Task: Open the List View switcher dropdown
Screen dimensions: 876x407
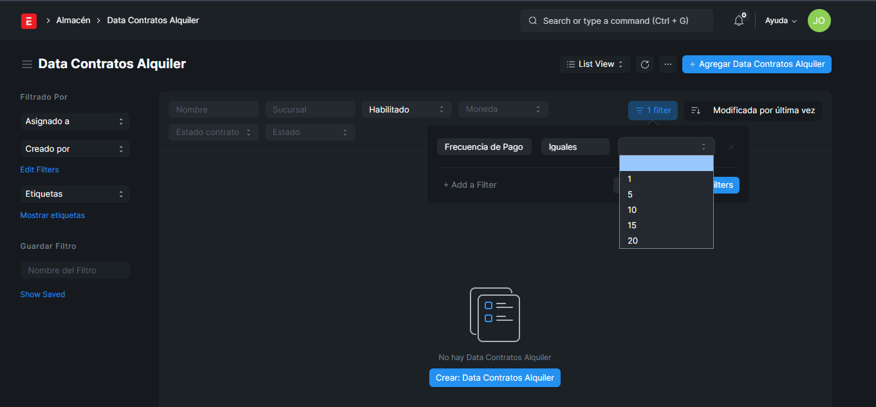Action: point(595,64)
